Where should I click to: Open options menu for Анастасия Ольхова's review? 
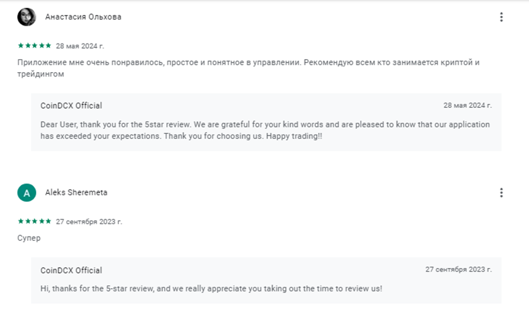501,17
